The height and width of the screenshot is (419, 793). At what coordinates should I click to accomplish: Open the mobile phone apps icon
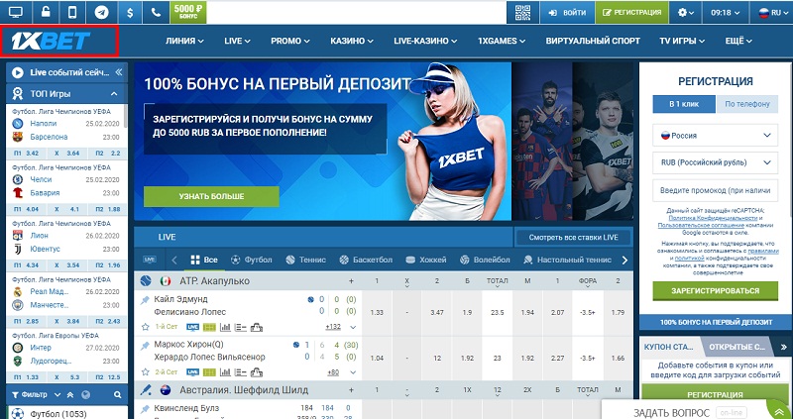click(73, 13)
